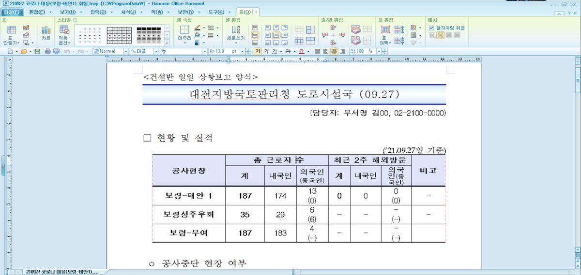Click table cell 보령성주우회
This screenshot has width=581, height=275.
[188, 214]
